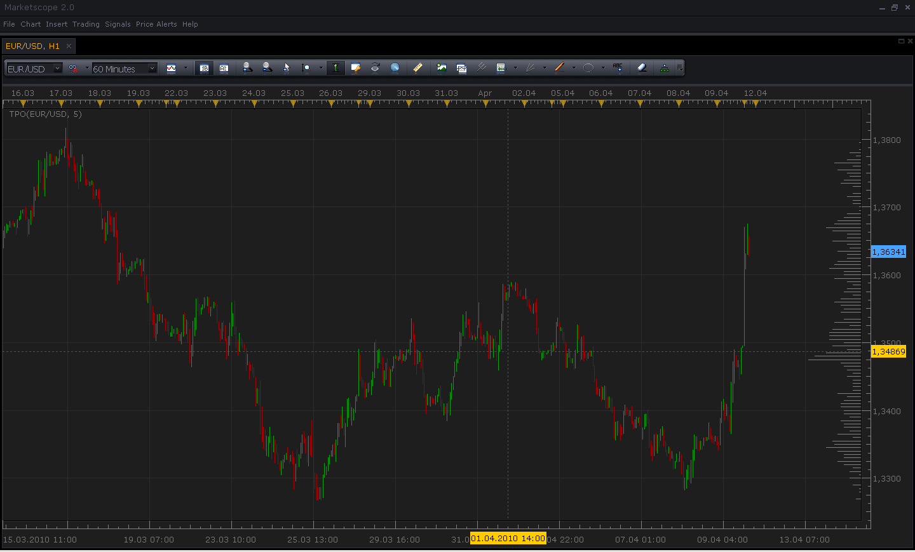Click the 1,36341 current price label
This screenshot has width=915, height=552.
coord(888,252)
